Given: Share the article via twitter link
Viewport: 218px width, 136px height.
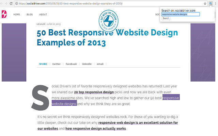Looking at the screenshot, I should (x=57, y=64).
